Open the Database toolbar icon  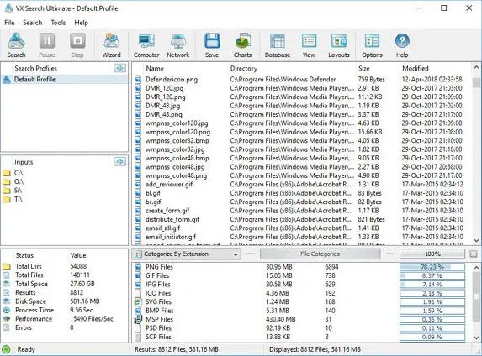[278, 45]
